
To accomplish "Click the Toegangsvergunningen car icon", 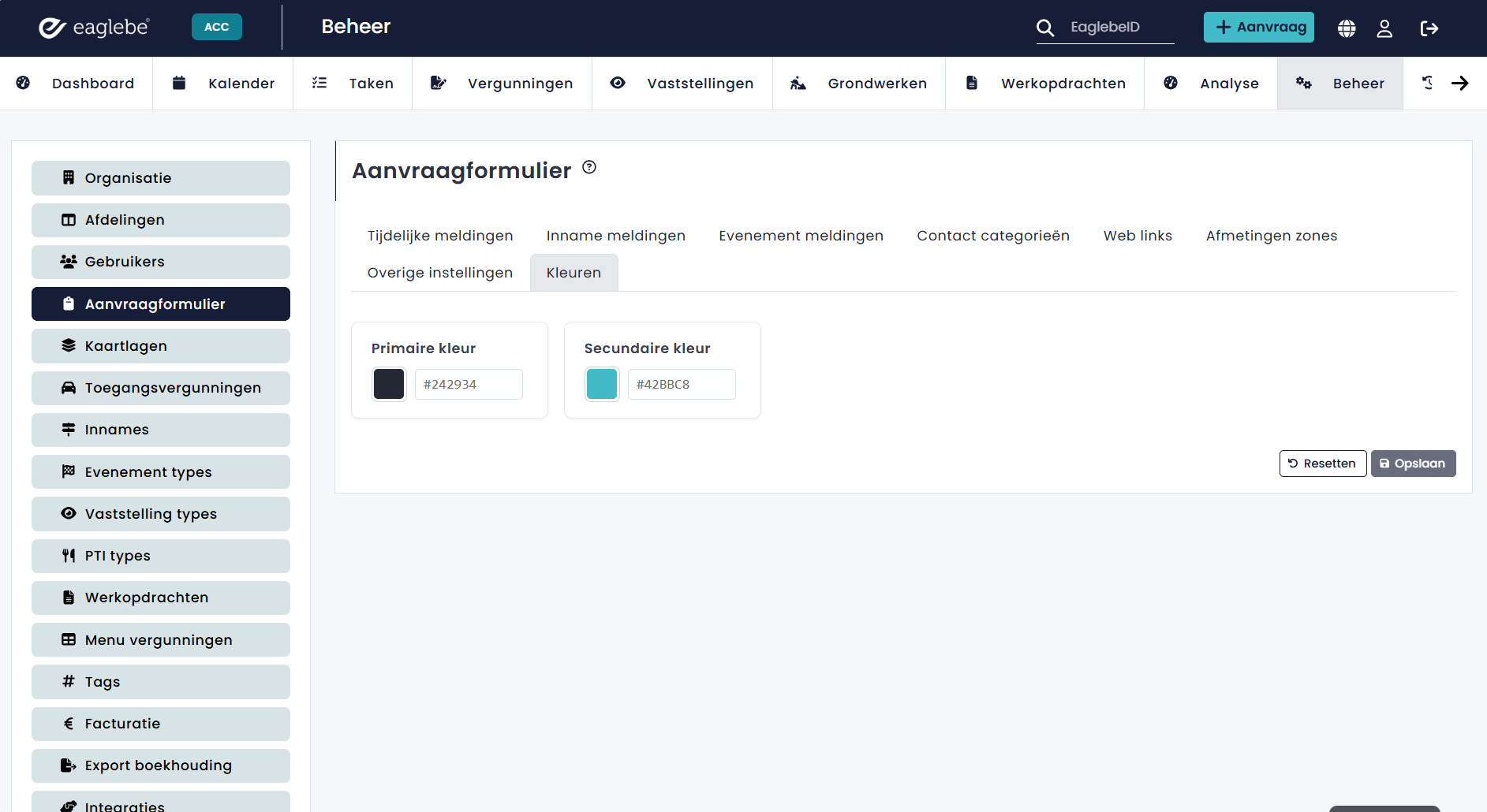I will pyautogui.click(x=69, y=387).
